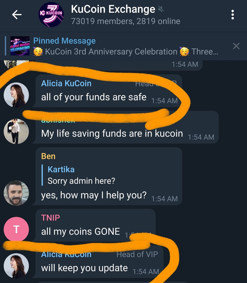Screen dimensions: 247x283
Task: Tap Alicia KuCoin sender name in funds message
Action: click(x=66, y=83)
